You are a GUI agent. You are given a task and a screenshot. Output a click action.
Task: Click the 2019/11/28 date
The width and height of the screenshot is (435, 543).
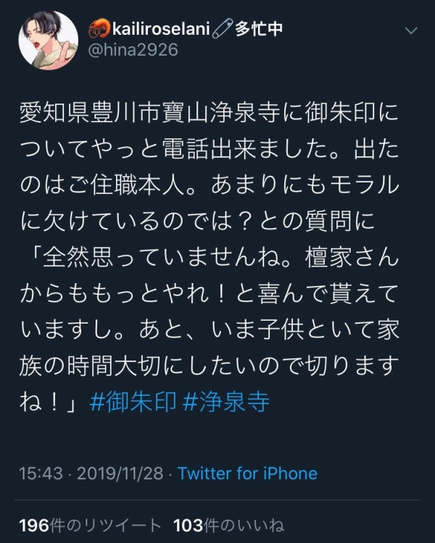(120, 473)
